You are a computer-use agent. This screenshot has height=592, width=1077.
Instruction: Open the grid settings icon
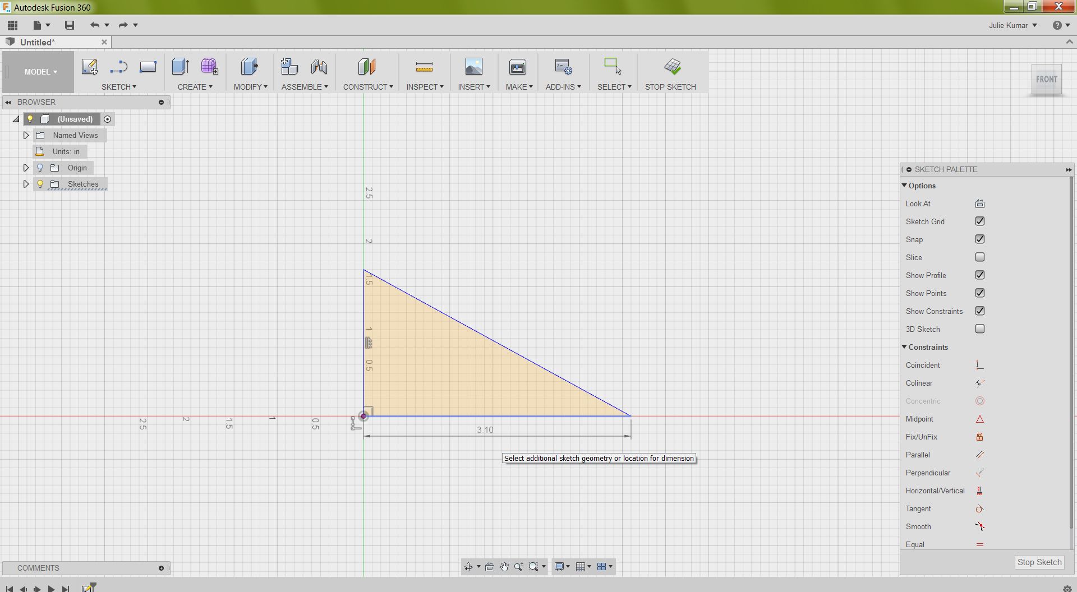[582, 567]
